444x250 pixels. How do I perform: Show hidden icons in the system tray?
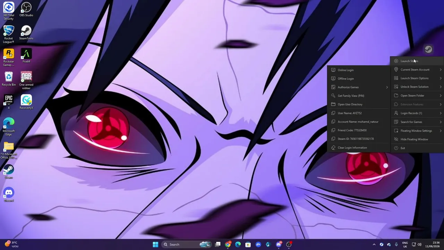click(374, 244)
